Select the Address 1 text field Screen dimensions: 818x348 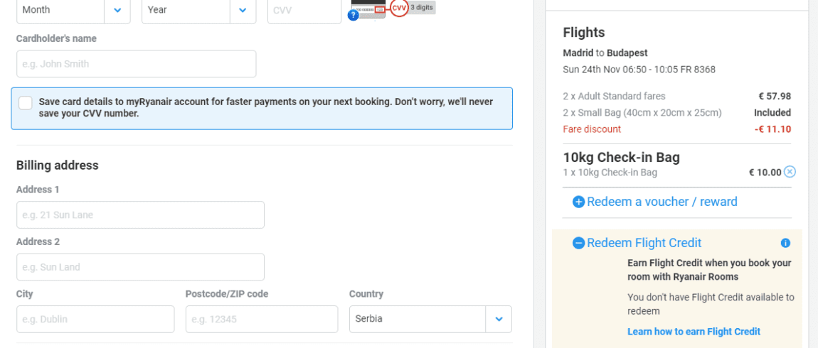click(140, 214)
